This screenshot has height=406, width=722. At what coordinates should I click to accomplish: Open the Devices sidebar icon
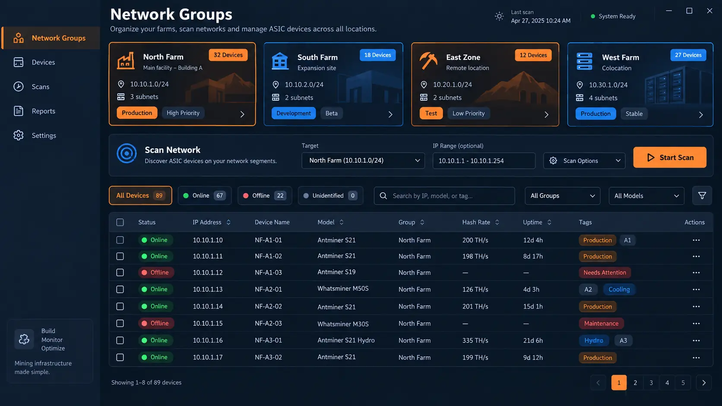[19, 62]
